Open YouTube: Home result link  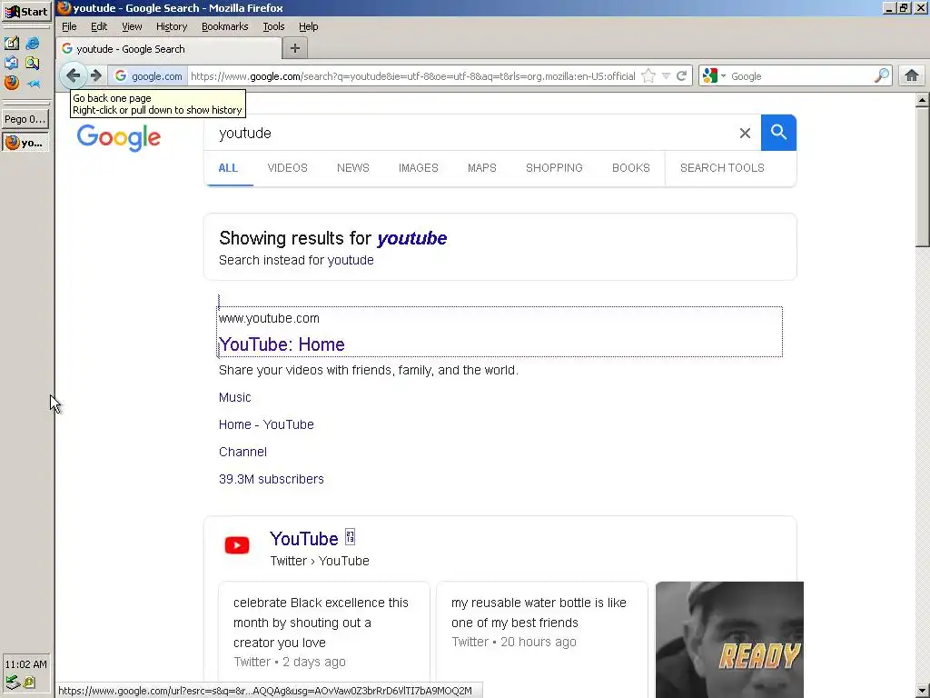[x=282, y=344]
